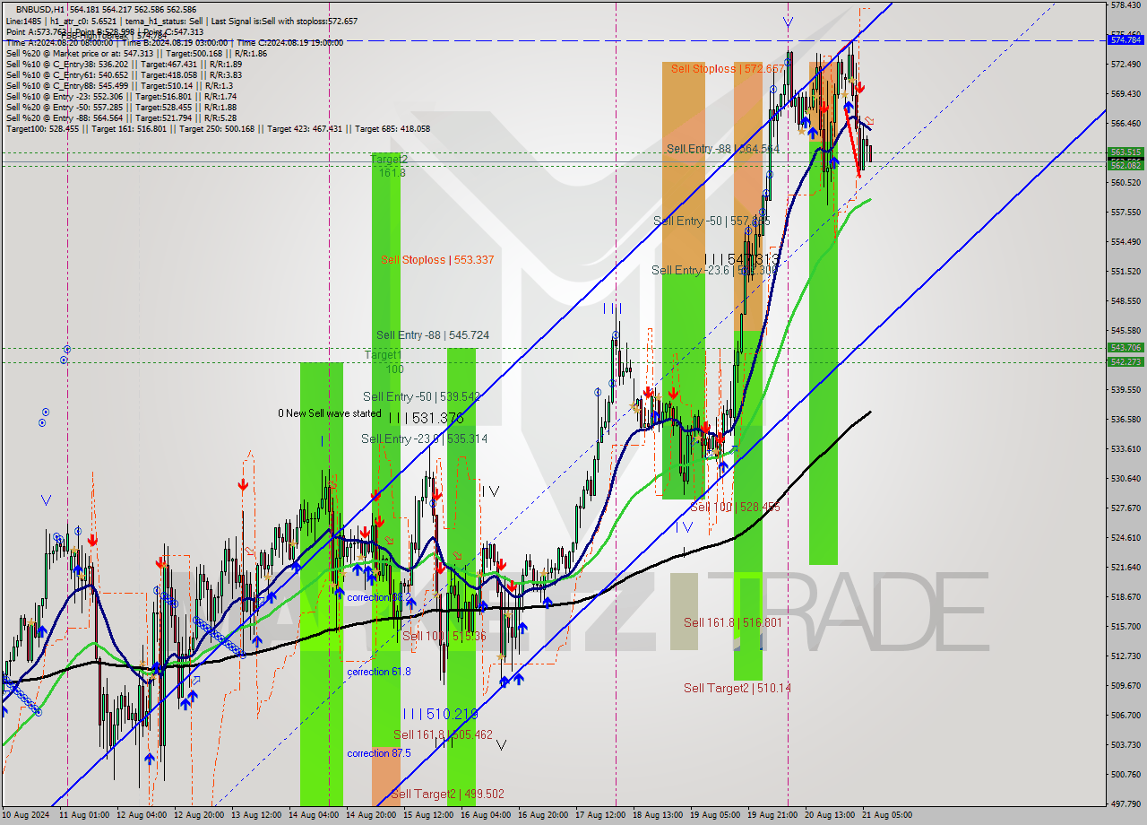Click the 548.550 price axis value

tap(1125, 301)
